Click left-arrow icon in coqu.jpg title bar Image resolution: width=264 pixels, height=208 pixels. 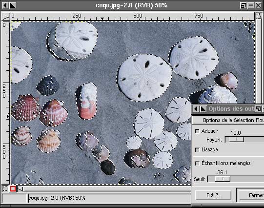[x=5, y=5]
